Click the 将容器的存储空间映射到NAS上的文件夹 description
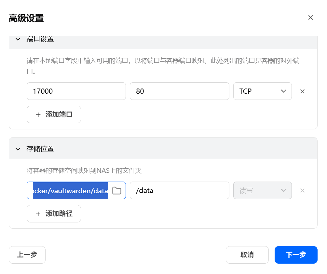This screenshot has width=327, height=274. 84,171
